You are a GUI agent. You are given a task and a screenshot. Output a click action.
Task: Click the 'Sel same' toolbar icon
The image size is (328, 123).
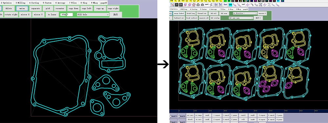[x=220, y=5]
